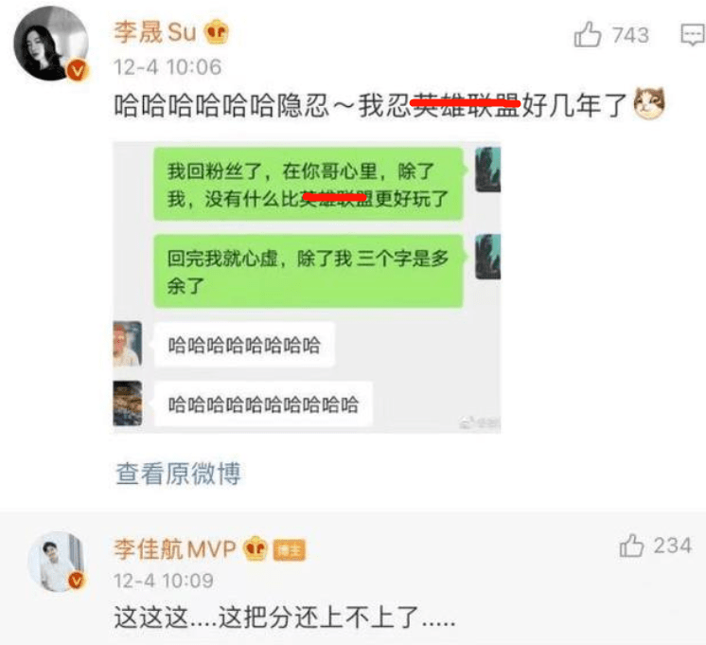Click the 743 like count

pyautogui.click(x=630, y=35)
